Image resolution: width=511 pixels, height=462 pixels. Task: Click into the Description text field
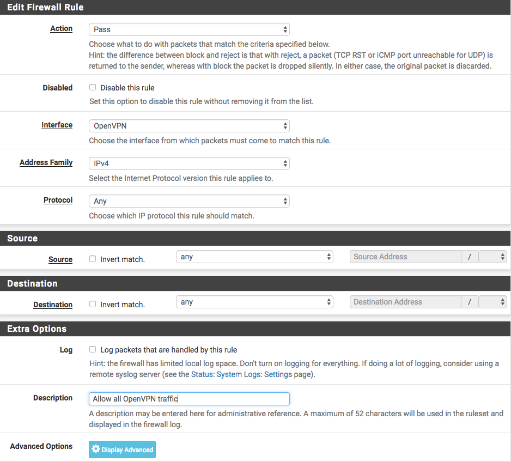[x=188, y=399]
